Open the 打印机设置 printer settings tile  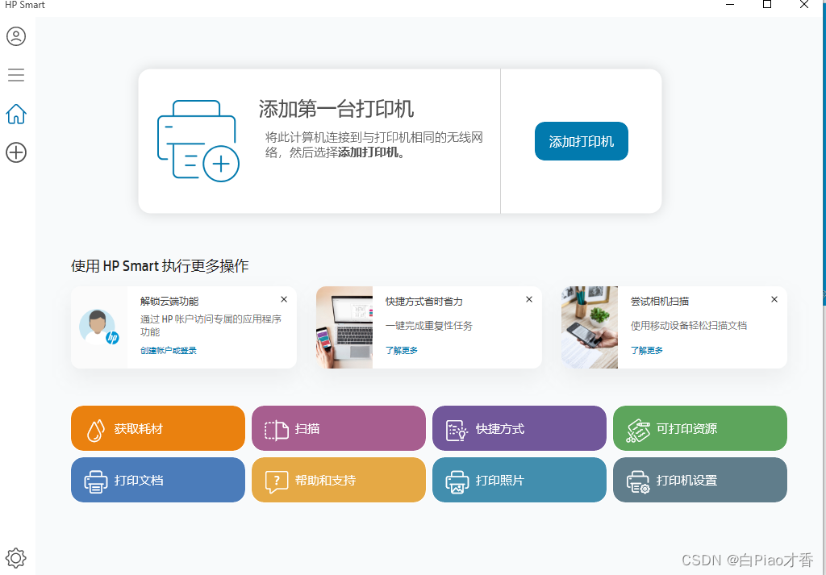[x=699, y=480]
